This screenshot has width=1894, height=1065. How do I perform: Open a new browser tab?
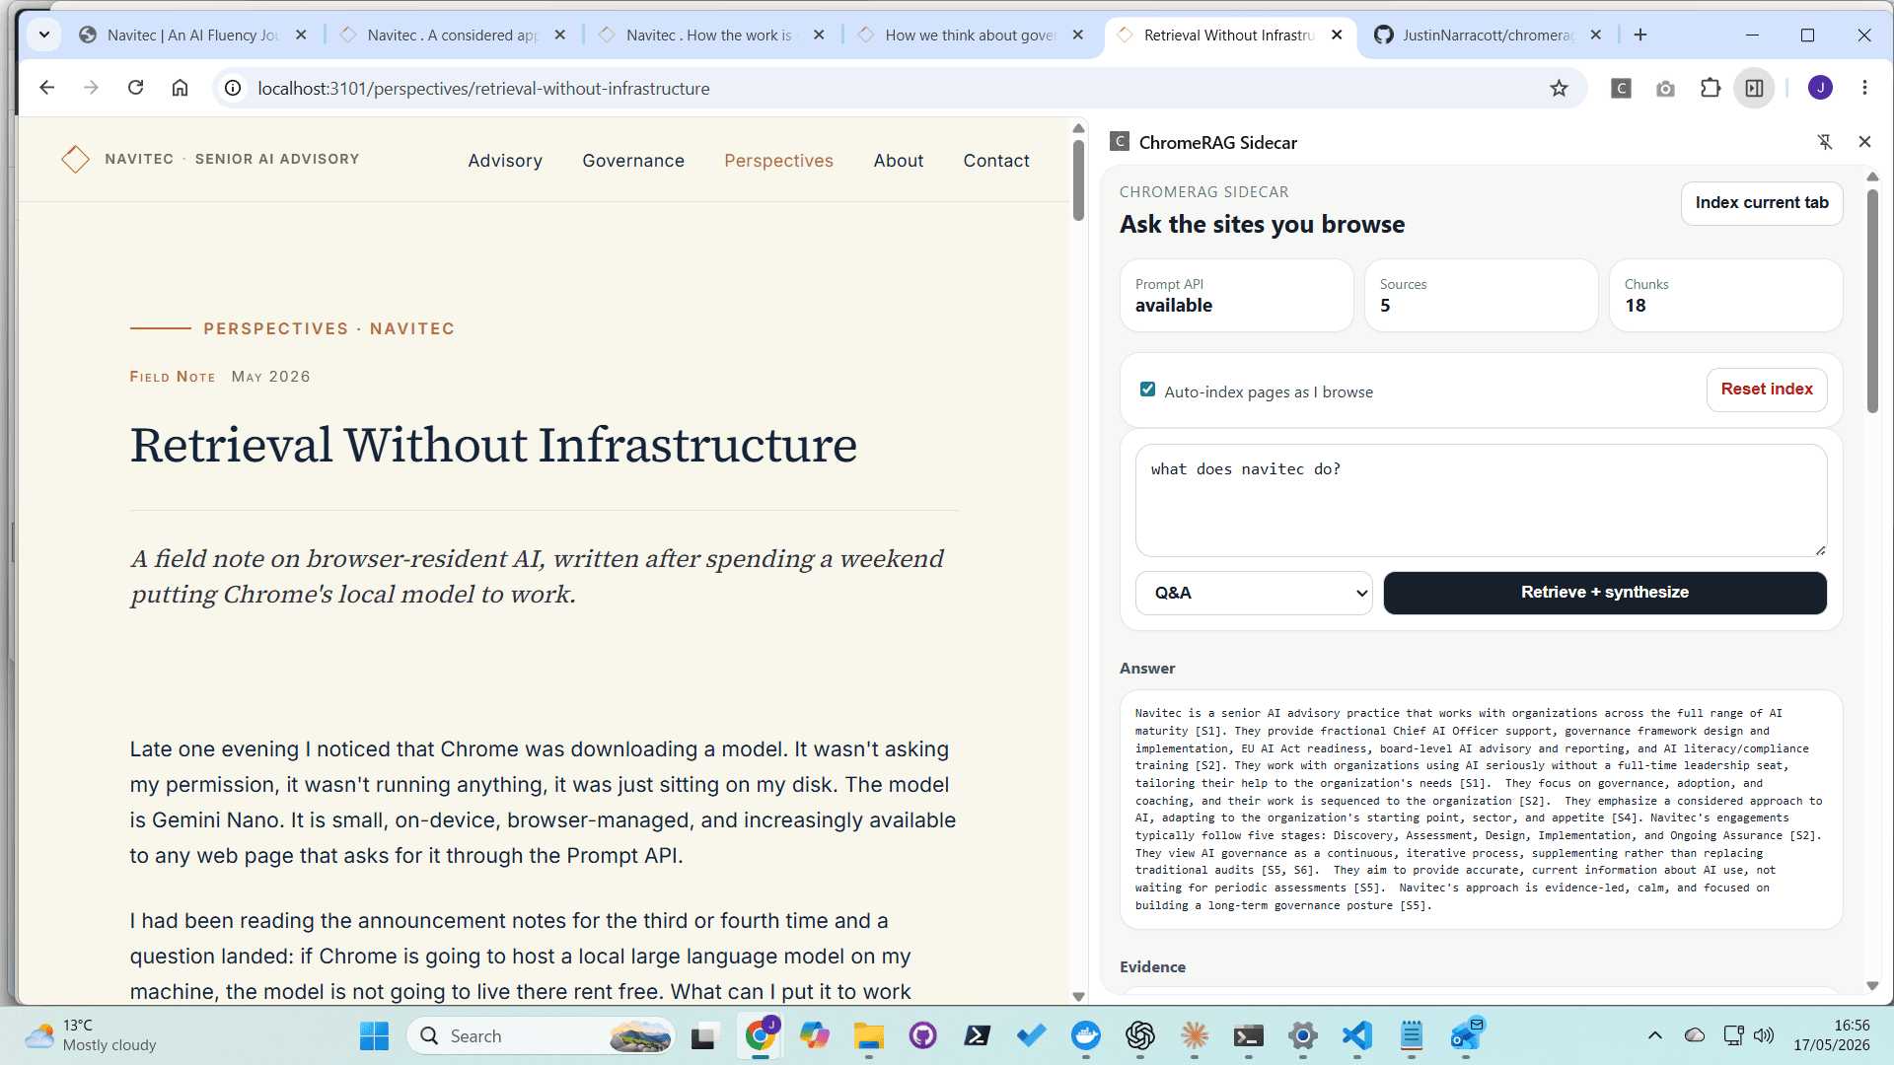point(1640,35)
